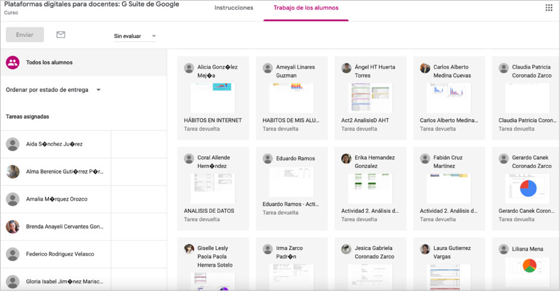The image size is (560, 291).
Task: Switch to Instrucciones tab
Action: coord(233,8)
